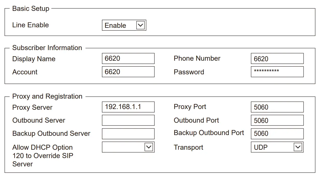Open Allow DHCP Option 120 dropdown
Viewport: 318px width, 175px height.
[149, 147]
